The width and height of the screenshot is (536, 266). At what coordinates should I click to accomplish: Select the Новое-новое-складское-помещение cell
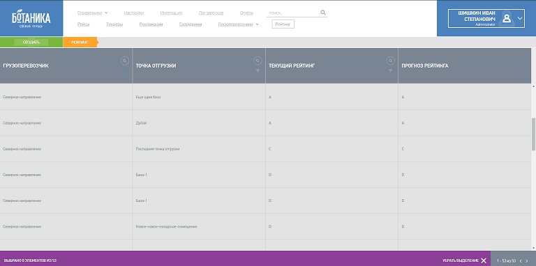click(199, 226)
